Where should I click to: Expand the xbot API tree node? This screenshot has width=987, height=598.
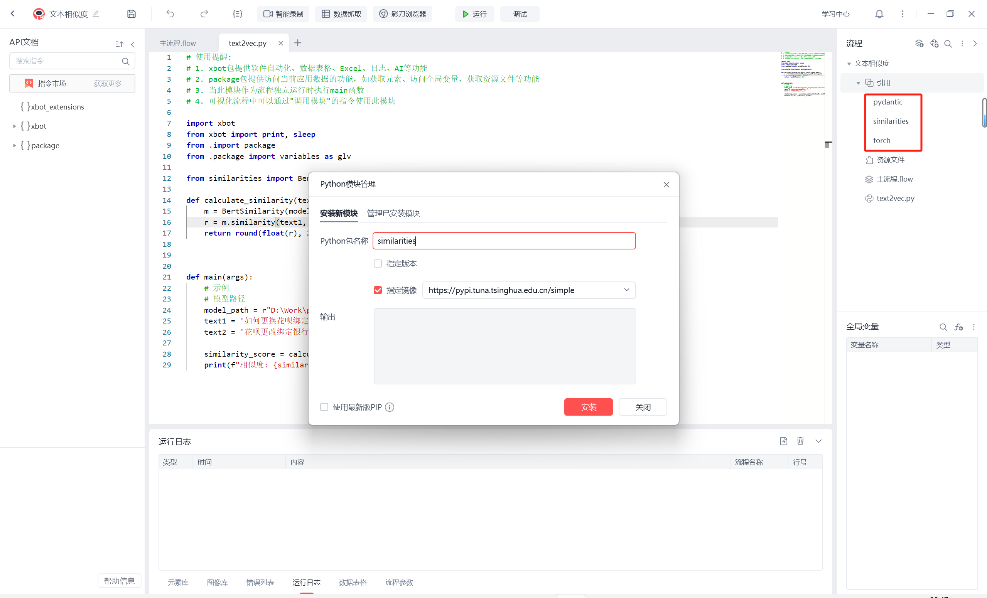pyautogui.click(x=14, y=126)
